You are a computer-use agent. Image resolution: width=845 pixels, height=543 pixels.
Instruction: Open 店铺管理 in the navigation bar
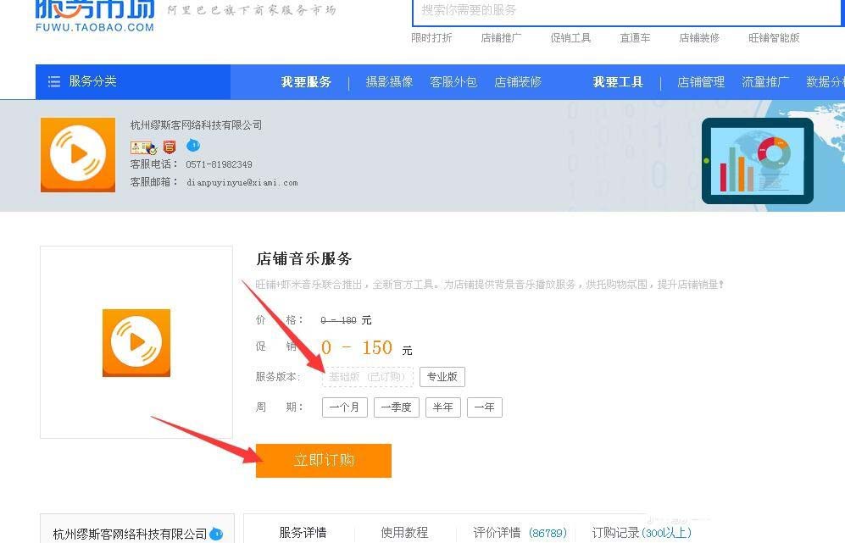pyautogui.click(x=701, y=82)
